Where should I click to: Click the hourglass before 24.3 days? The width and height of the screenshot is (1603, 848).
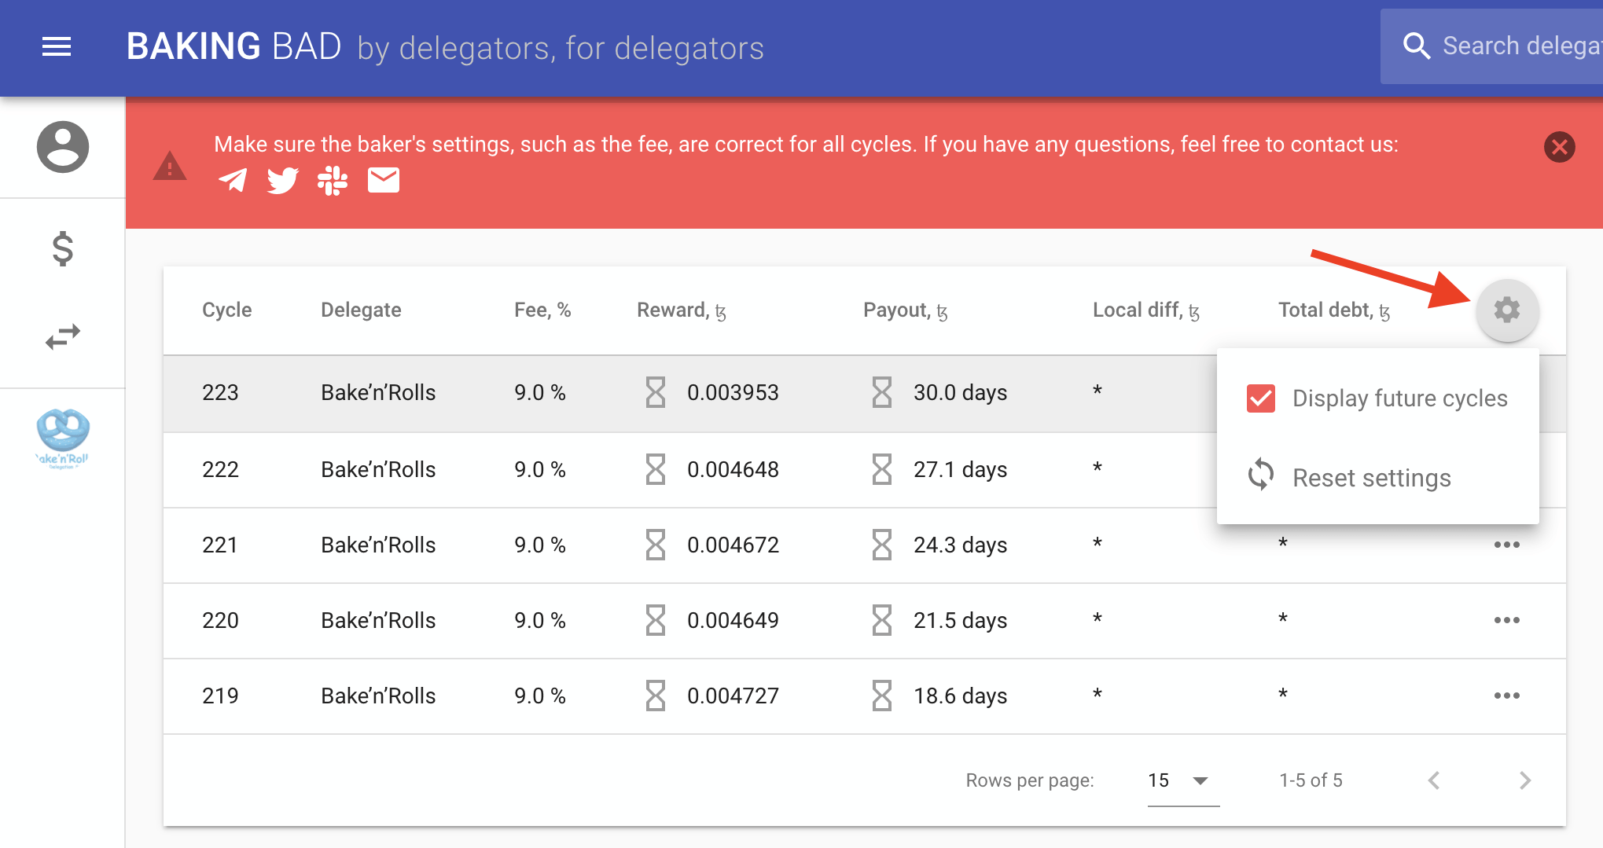click(x=882, y=545)
